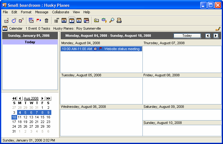
Task: Switch to month view icon showing 31
Action: click(64, 21)
